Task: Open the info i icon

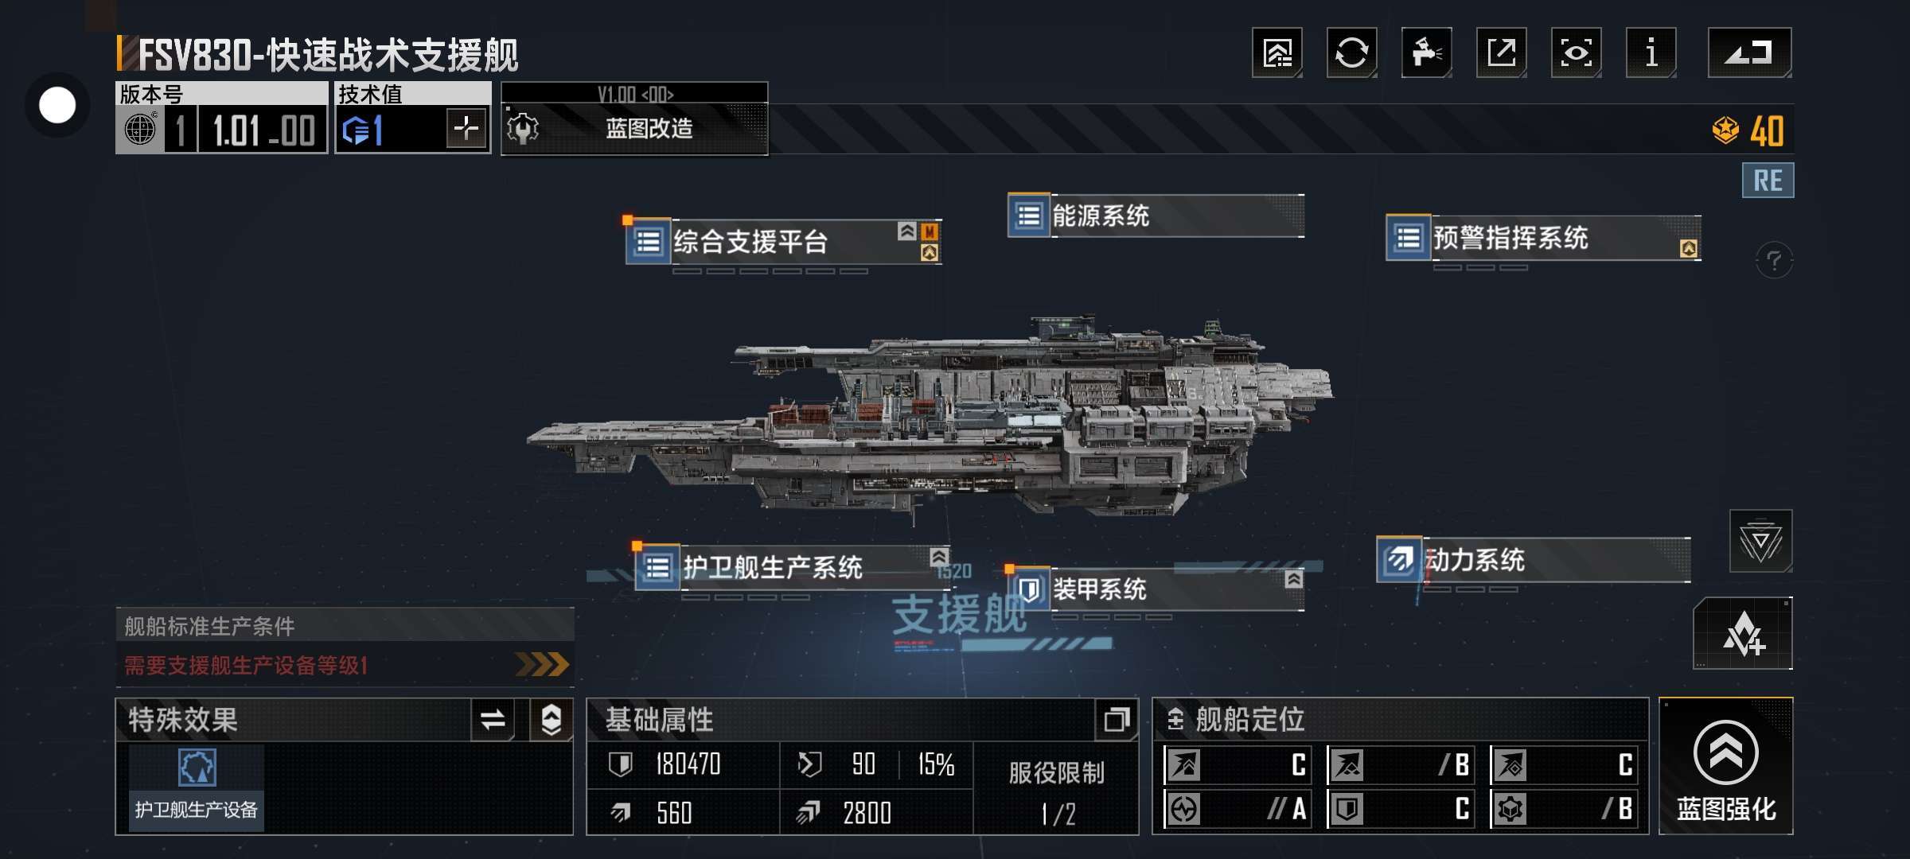Action: click(1651, 52)
